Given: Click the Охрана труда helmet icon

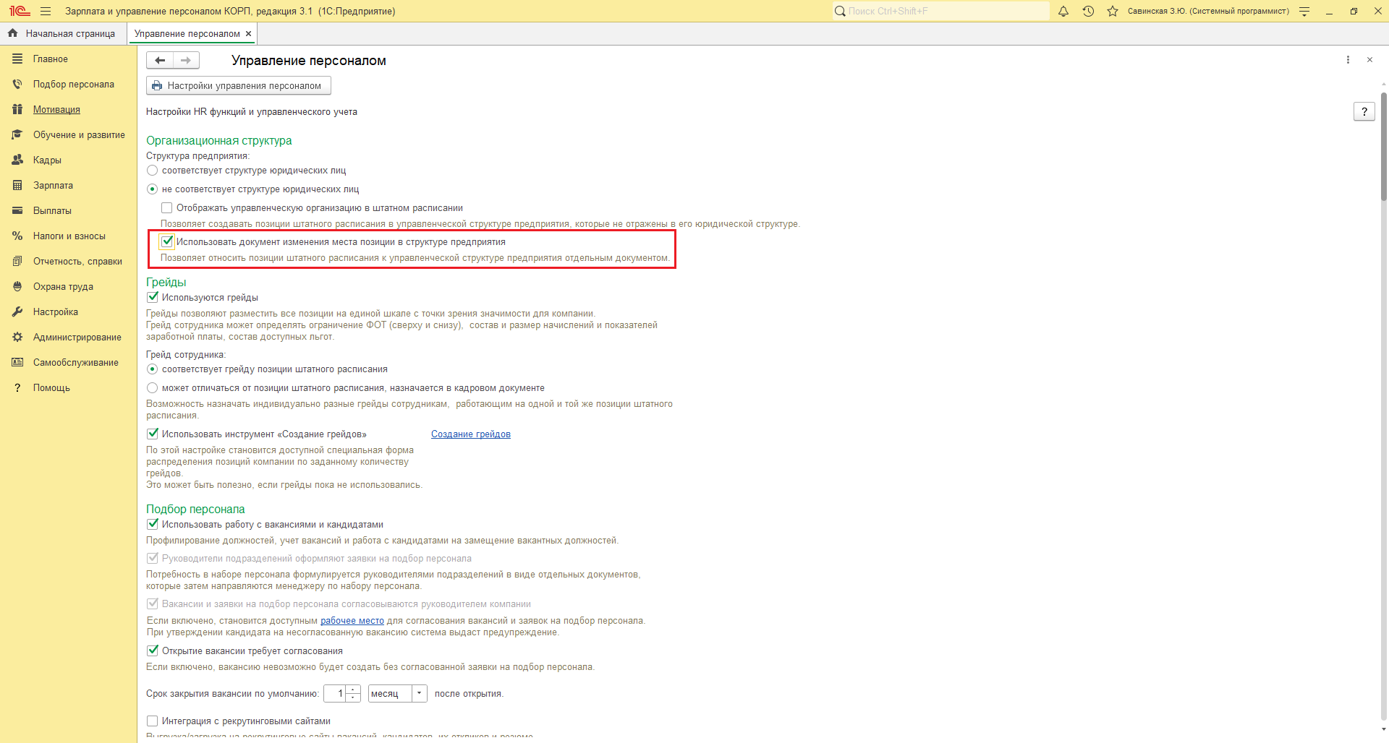Looking at the screenshot, I should pyautogui.click(x=17, y=286).
